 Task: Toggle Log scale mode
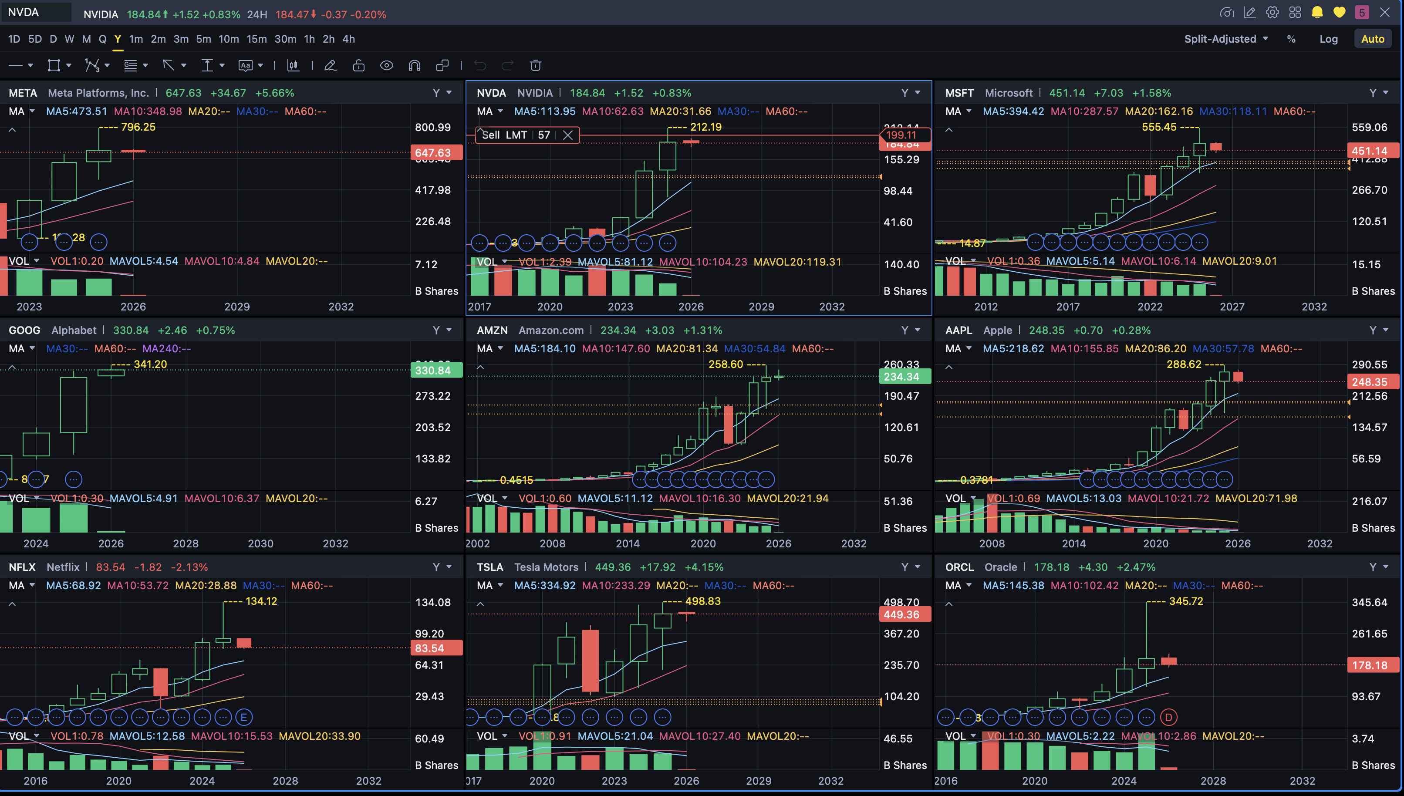(1329, 39)
